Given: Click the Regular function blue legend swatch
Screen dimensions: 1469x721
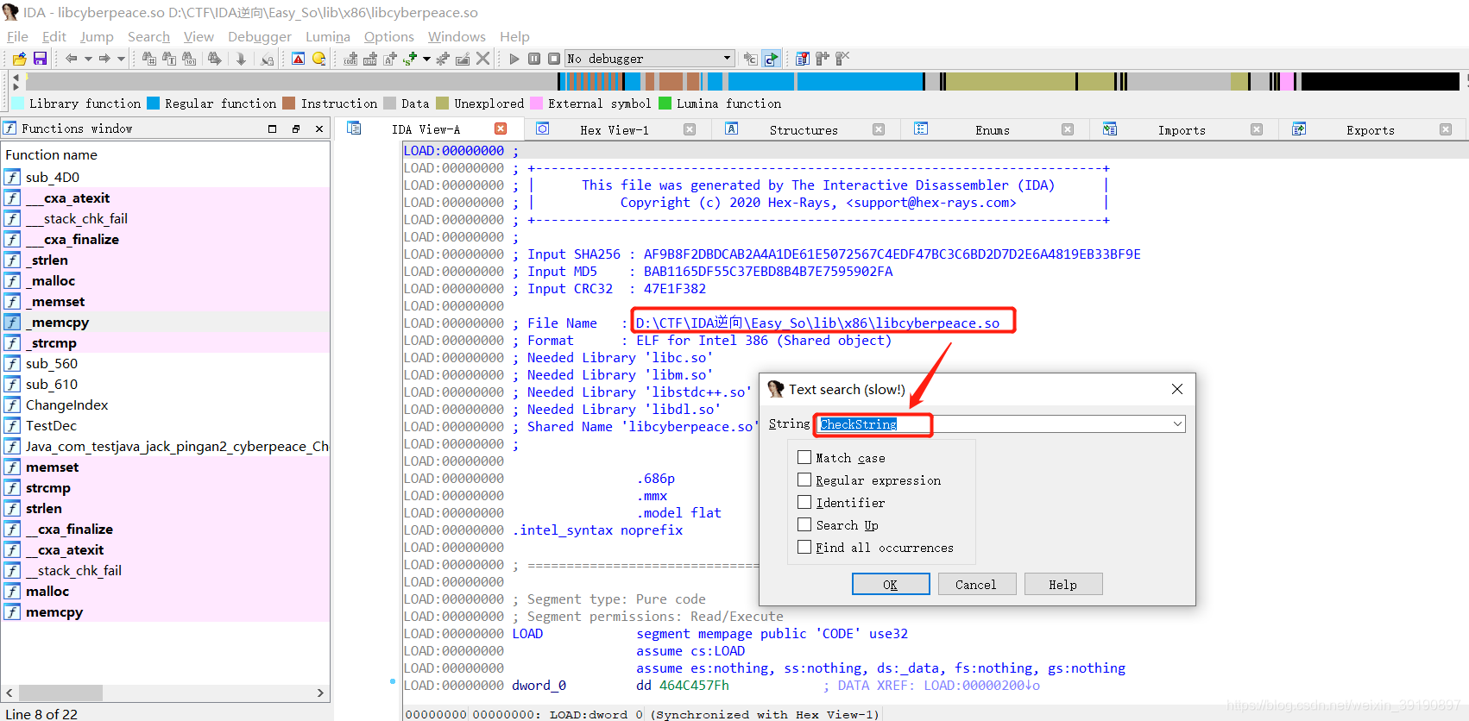Looking at the screenshot, I should (x=153, y=103).
